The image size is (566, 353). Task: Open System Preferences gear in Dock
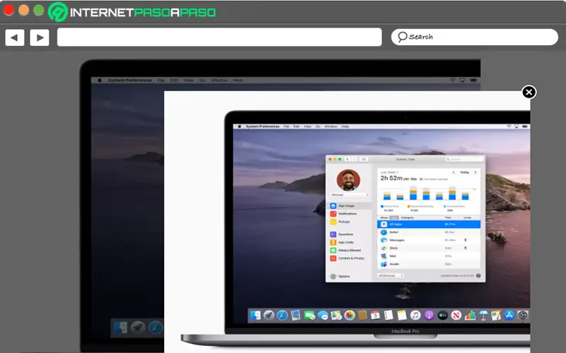coord(523,316)
